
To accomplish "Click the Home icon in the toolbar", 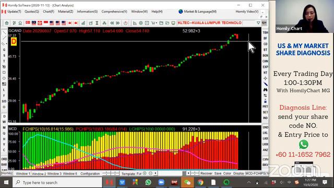I will pos(7,23).
